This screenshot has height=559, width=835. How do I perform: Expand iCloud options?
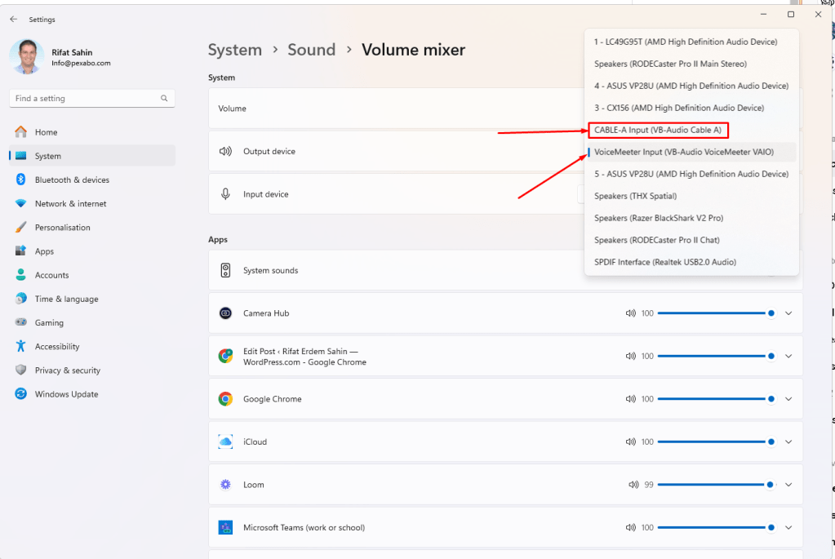(x=788, y=441)
